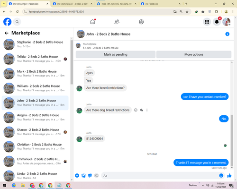This screenshot has width=237, height=189.
Task: Open the Extensions puzzle icon
Action: [216, 12]
